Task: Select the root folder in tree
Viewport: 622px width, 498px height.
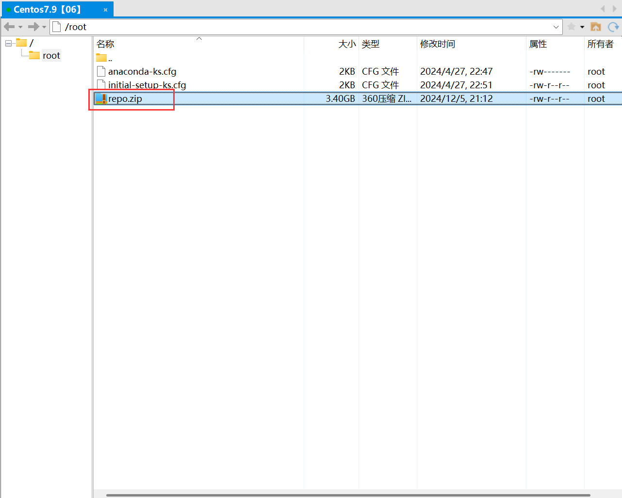Action: click(51, 56)
